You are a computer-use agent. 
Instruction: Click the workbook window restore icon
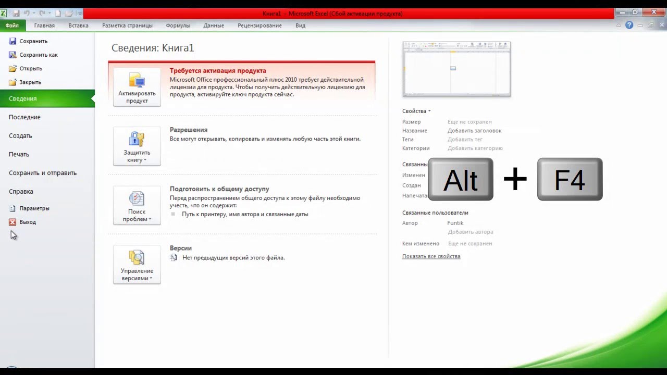point(650,26)
